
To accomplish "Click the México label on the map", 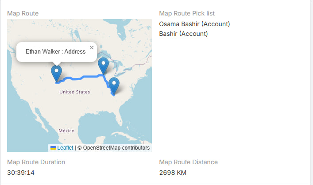I will [66, 131].
